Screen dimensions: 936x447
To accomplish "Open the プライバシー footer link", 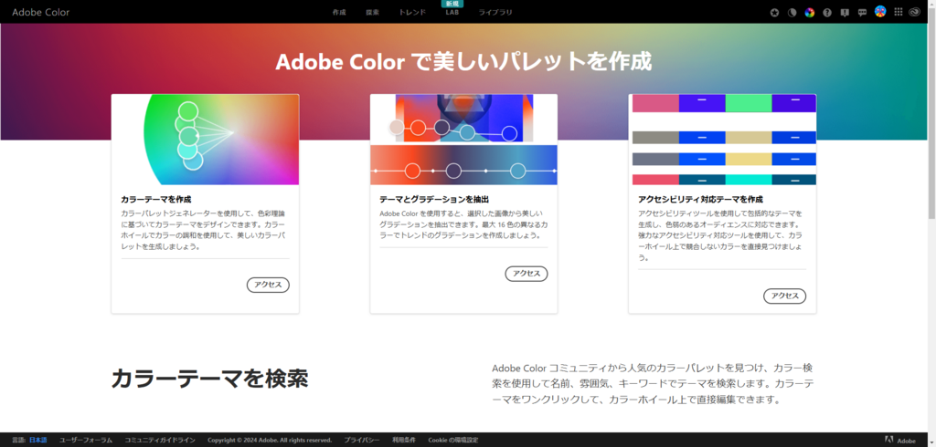I will [362, 441].
